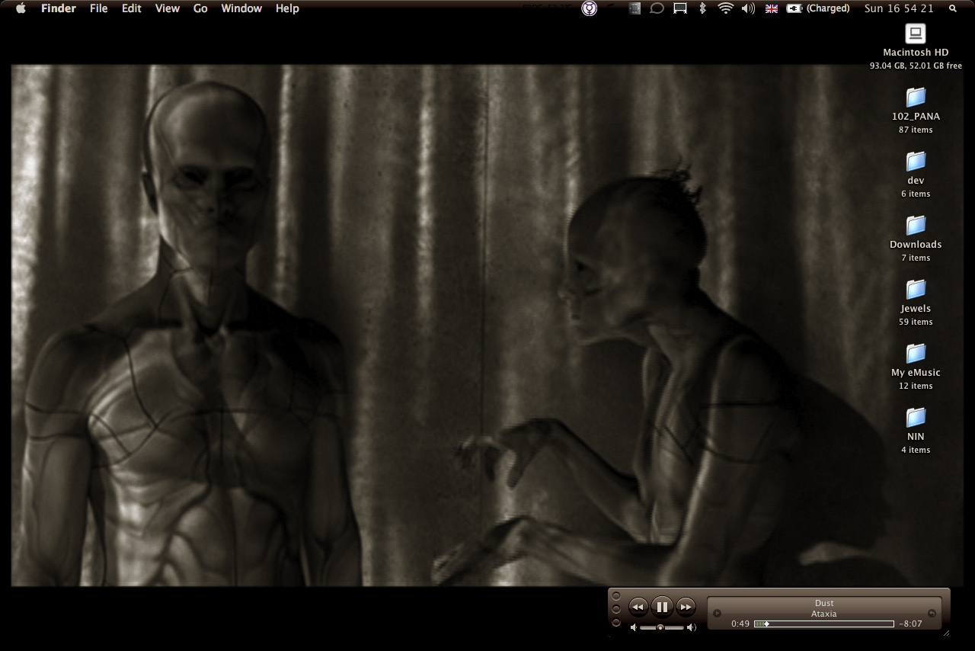Screen dimensions: 975x651
Task: Toggle the remaining time -8:07 display
Action: (910, 624)
